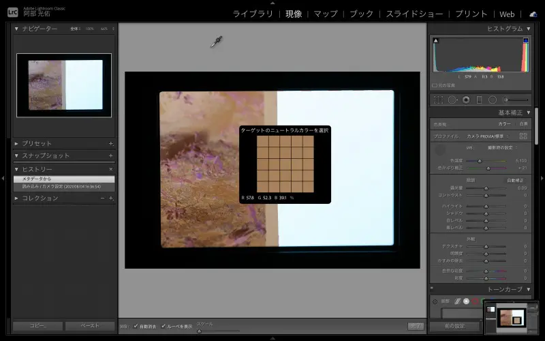The width and height of the screenshot is (545, 341).
Task: Collapse the ヒストグラム panel
Action: pyautogui.click(x=529, y=29)
